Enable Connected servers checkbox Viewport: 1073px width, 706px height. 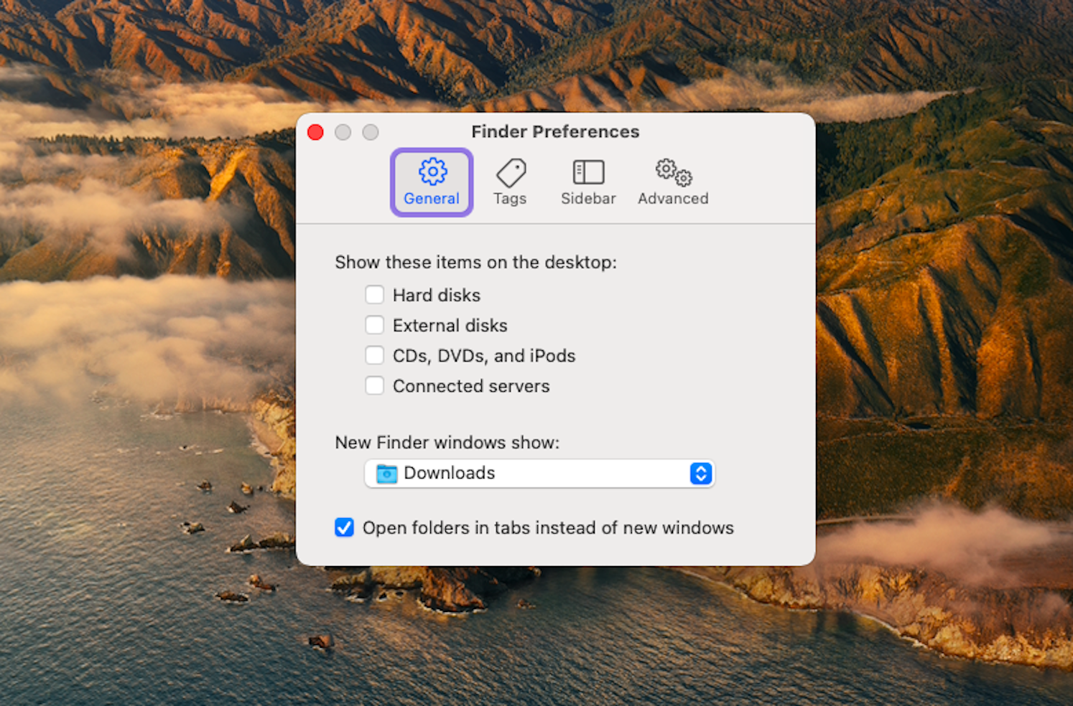coord(374,385)
